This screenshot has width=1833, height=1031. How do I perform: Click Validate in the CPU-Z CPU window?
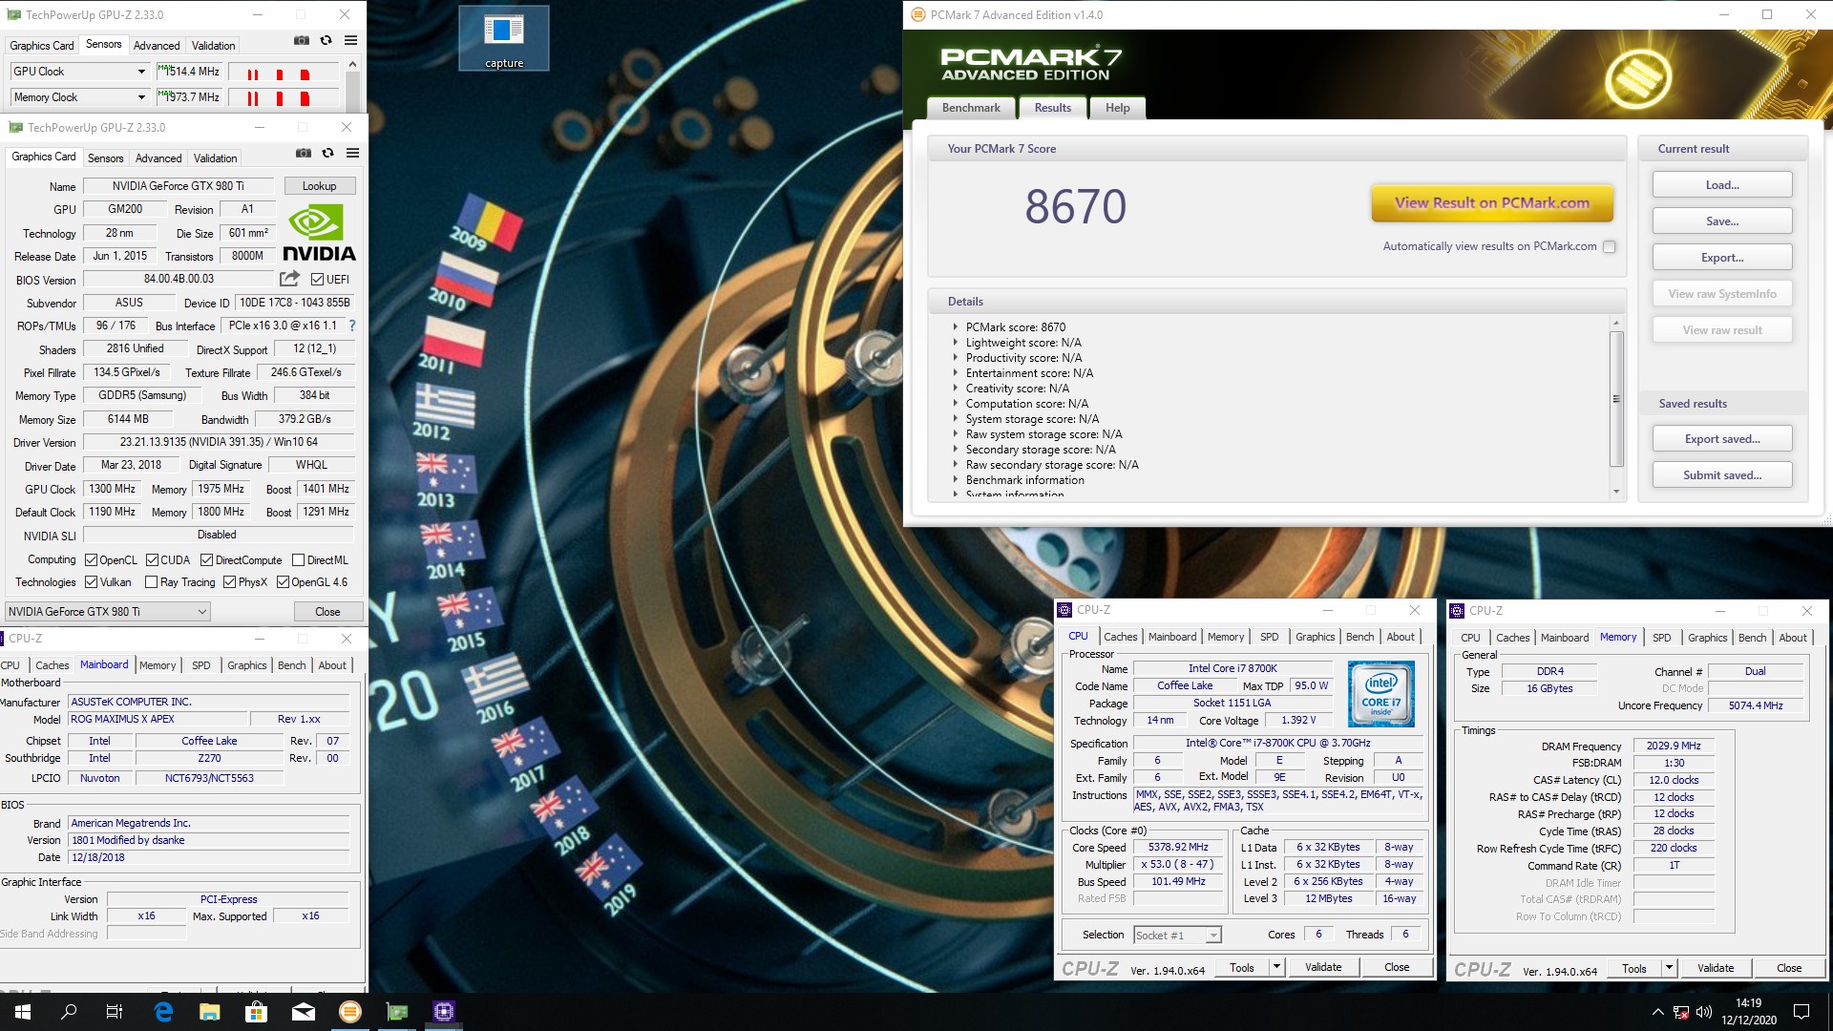tap(1323, 967)
